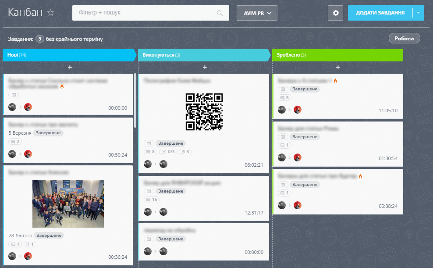Filter by без крайнього терміну link
The image size is (433, 268).
tap(74, 39)
